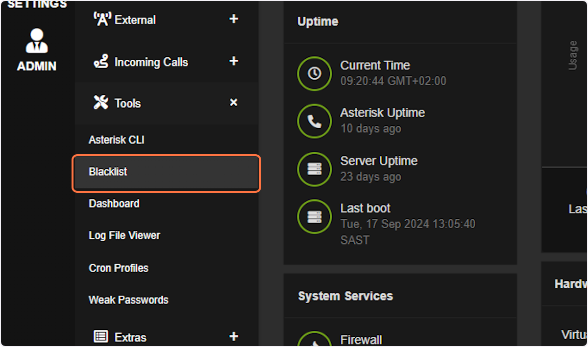Expand the Extras section plus sign
This screenshot has width=588, height=347.
pyautogui.click(x=234, y=336)
